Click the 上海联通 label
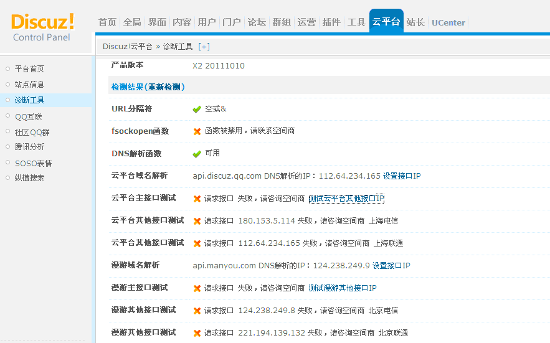The image size is (550, 343). coord(388,243)
